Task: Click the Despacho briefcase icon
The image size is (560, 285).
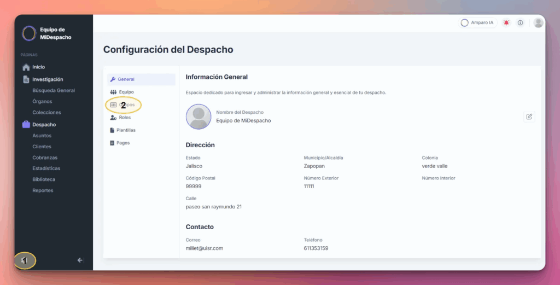Action: tap(26, 125)
